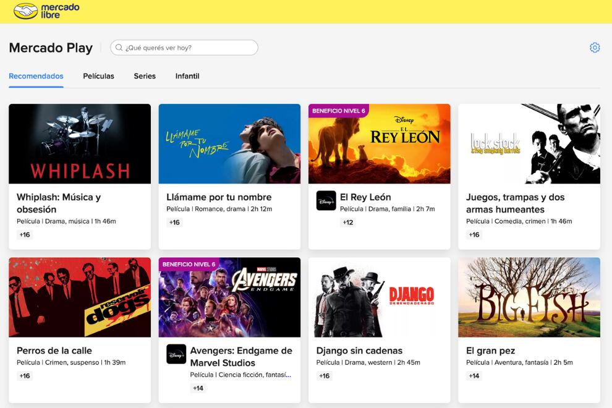612x408 pixels.
Task: Click the Llámame por tu nombre poster
Action: (x=229, y=143)
